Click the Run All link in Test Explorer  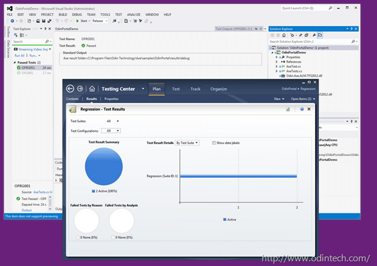tap(19, 55)
